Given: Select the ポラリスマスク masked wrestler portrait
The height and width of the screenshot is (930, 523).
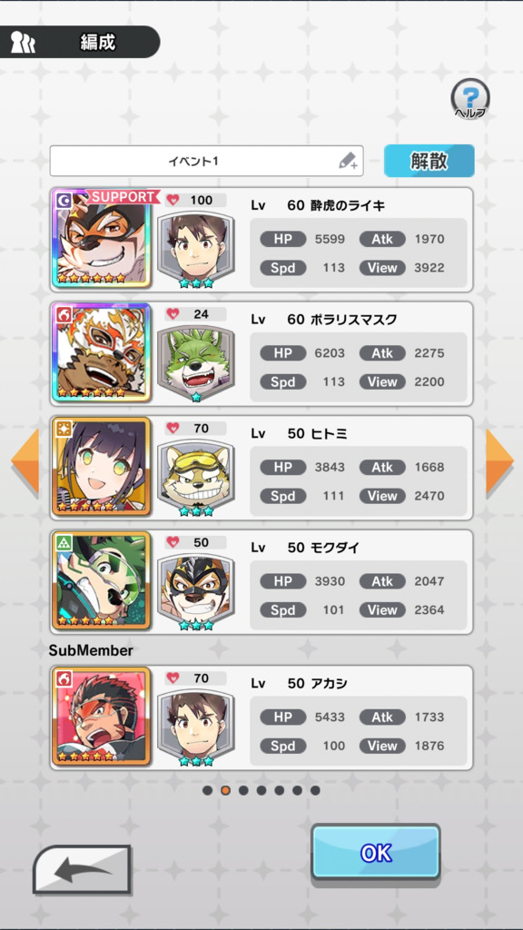Looking at the screenshot, I should click(x=101, y=353).
